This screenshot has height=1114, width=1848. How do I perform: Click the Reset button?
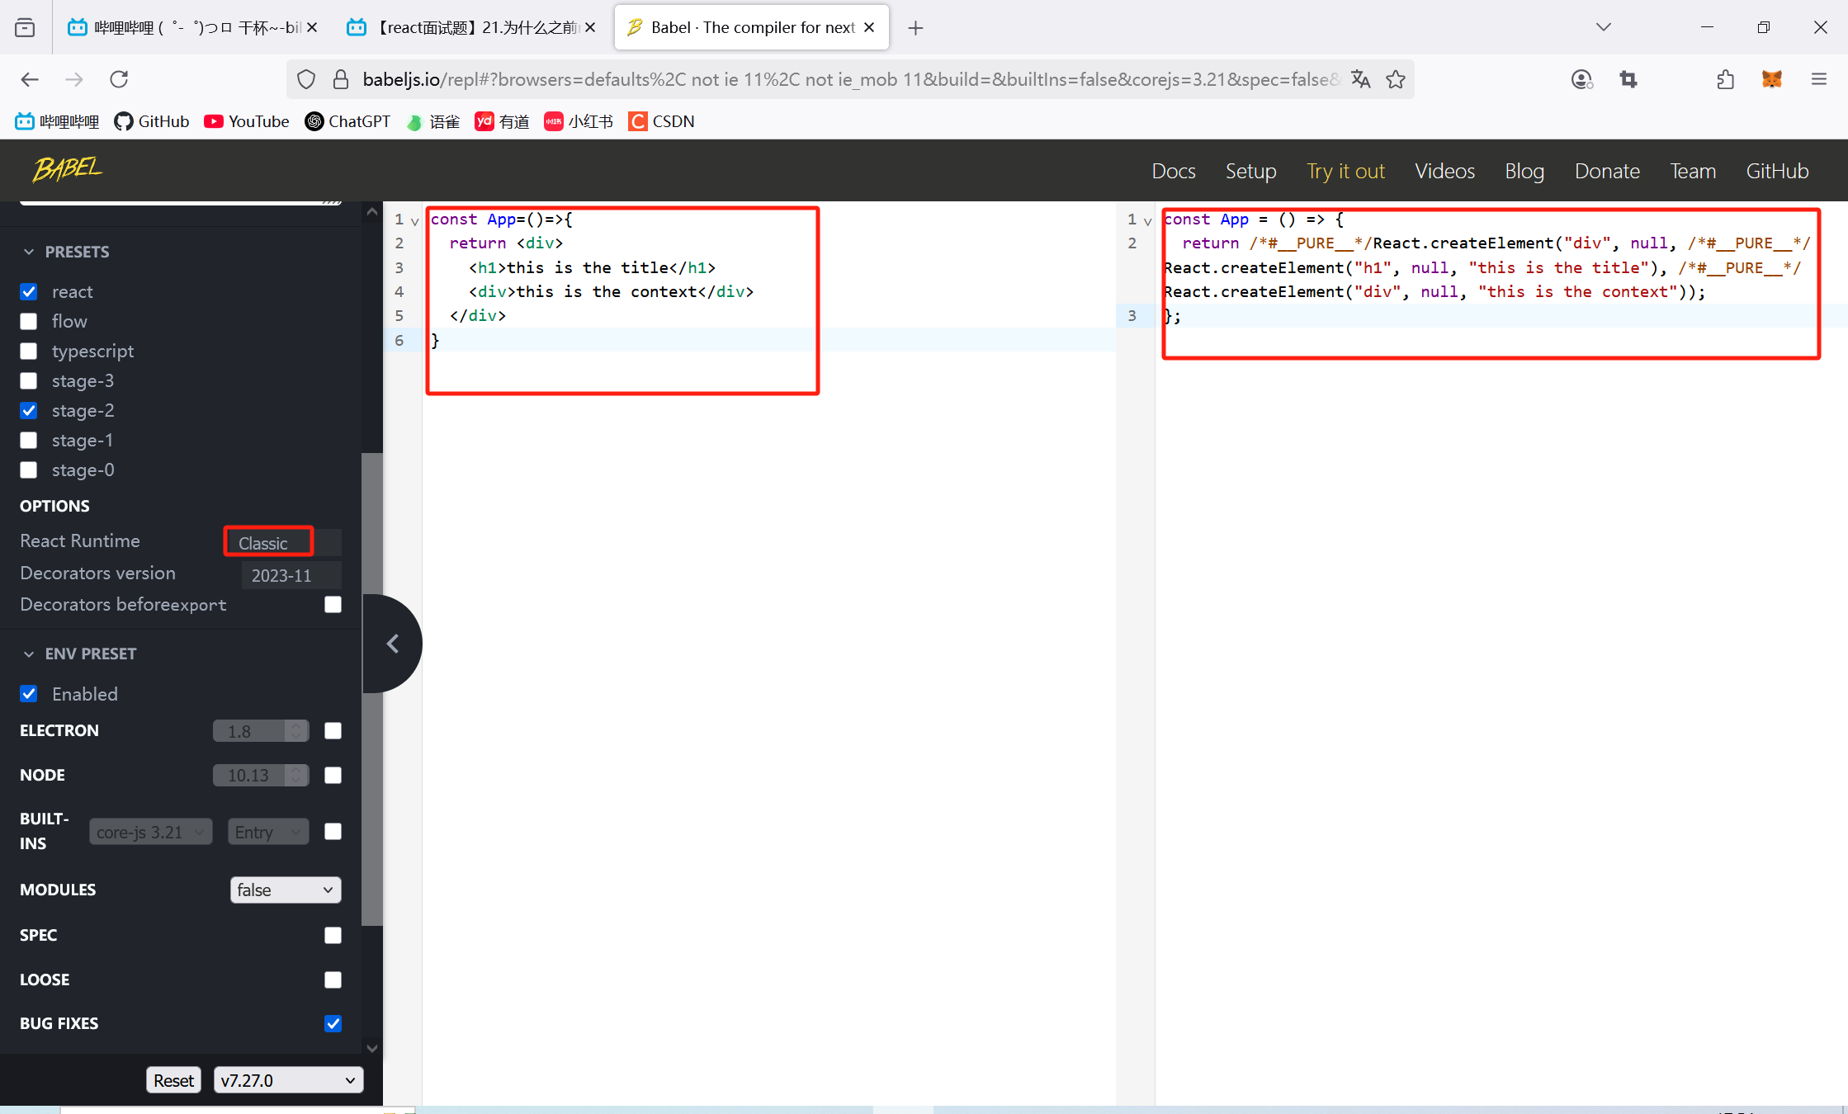[x=173, y=1080]
